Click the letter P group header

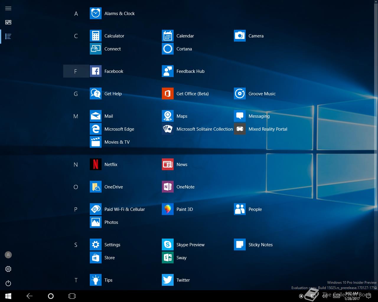click(76, 209)
